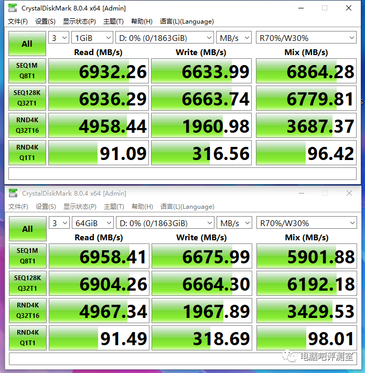
Task: Click mix result 3687.37
Action: pyautogui.click(x=306, y=125)
